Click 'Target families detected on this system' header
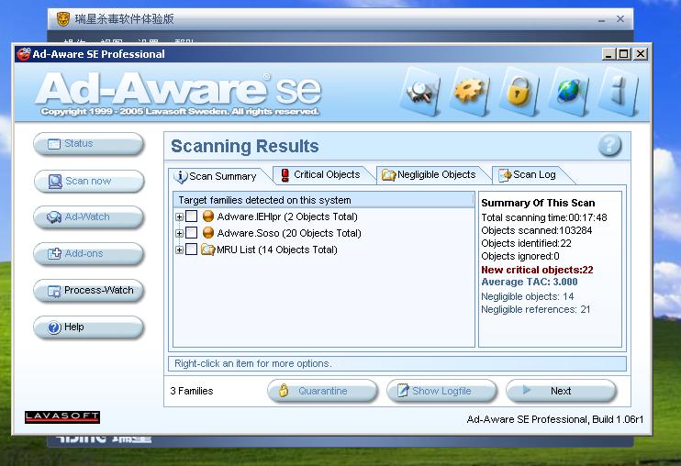Viewport: 681px width, 466px height. tap(324, 200)
